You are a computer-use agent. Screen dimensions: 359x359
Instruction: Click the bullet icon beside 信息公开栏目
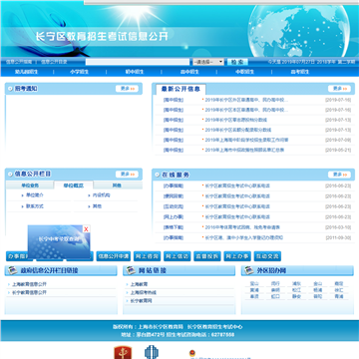tap(10, 175)
